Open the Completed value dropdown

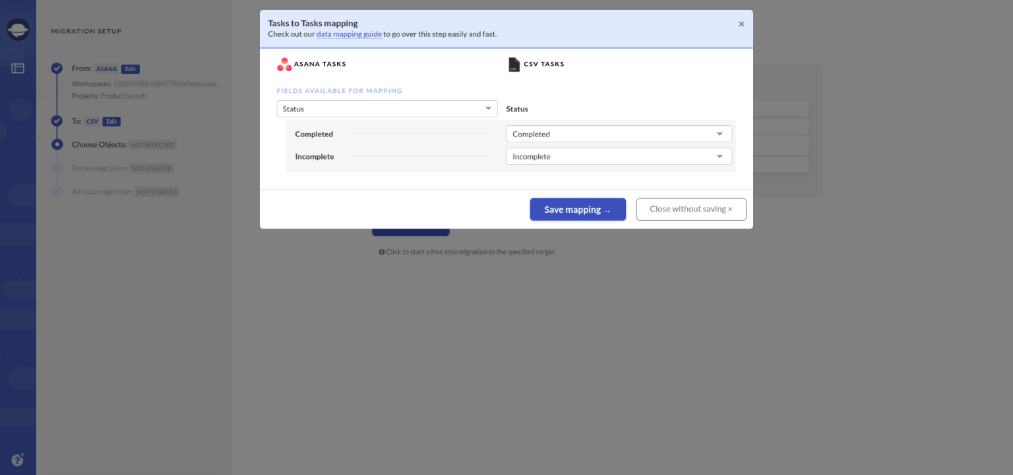pos(619,134)
